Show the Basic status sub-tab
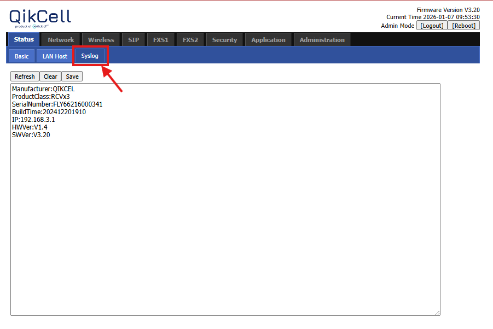 (x=22, y=56)
